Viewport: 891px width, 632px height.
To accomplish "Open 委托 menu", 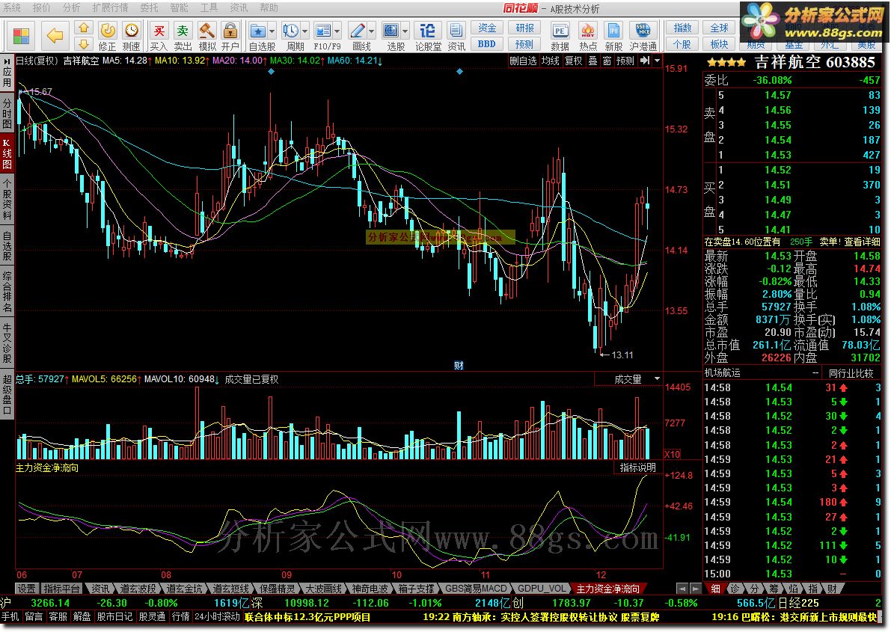I will 149,7.
